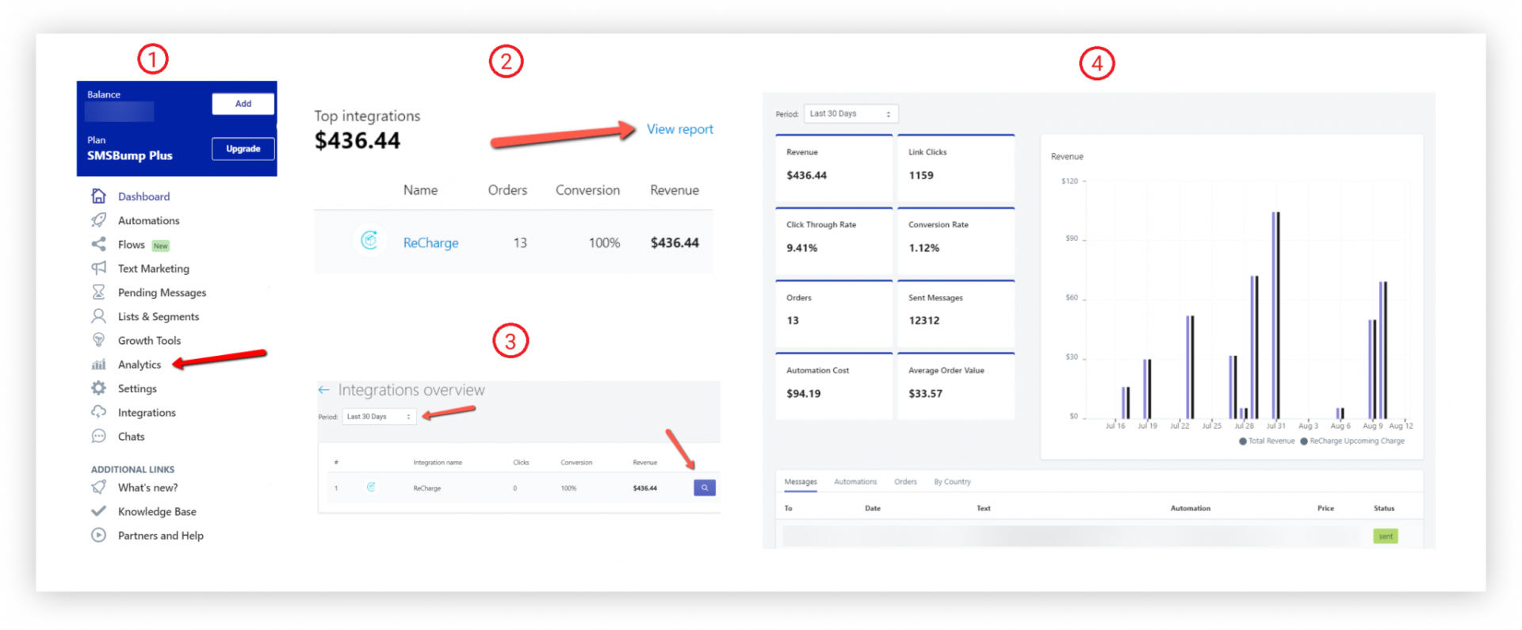Click the Settings gear icon
This screenshot has height=630, width=1522.
tap(98, 388)
